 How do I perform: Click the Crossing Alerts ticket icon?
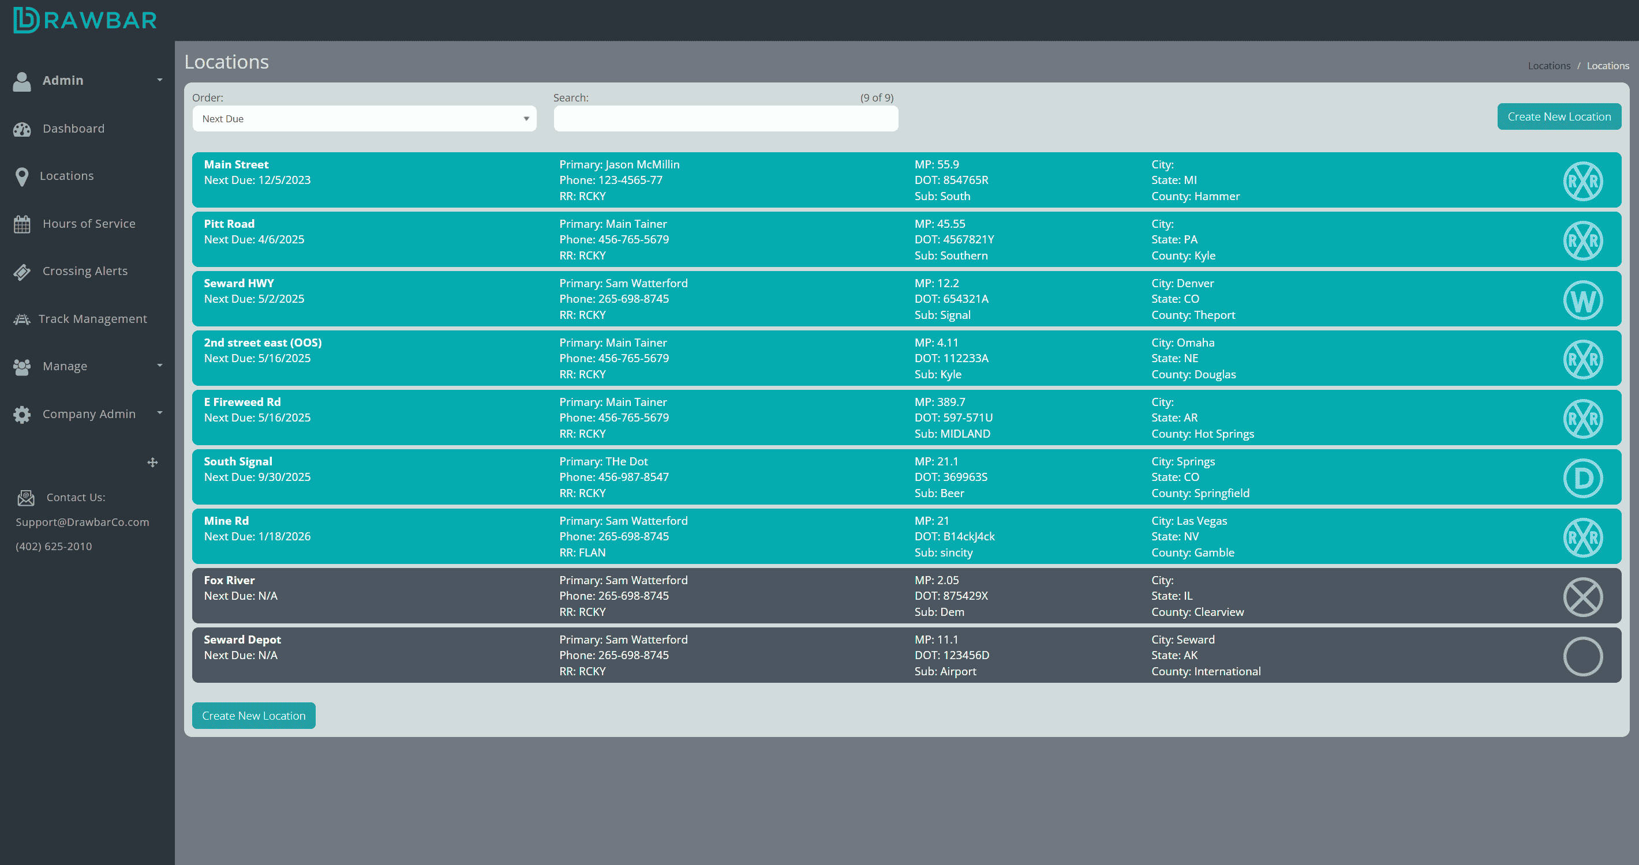(x=23, y=272)
